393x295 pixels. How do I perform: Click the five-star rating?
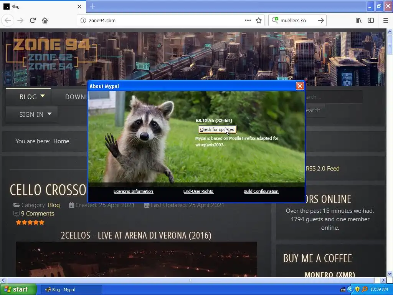pos(30,222)
